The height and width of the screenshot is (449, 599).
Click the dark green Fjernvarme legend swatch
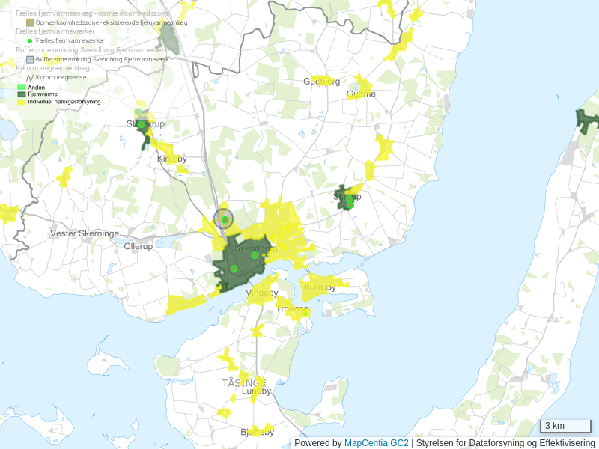(22, 94)
